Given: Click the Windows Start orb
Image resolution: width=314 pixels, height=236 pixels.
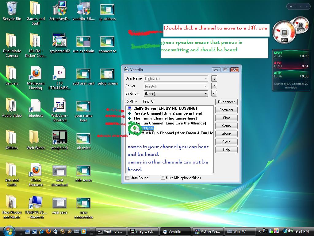Looking at the screenshot, I should pyautogui.click(x=9, y=231).
